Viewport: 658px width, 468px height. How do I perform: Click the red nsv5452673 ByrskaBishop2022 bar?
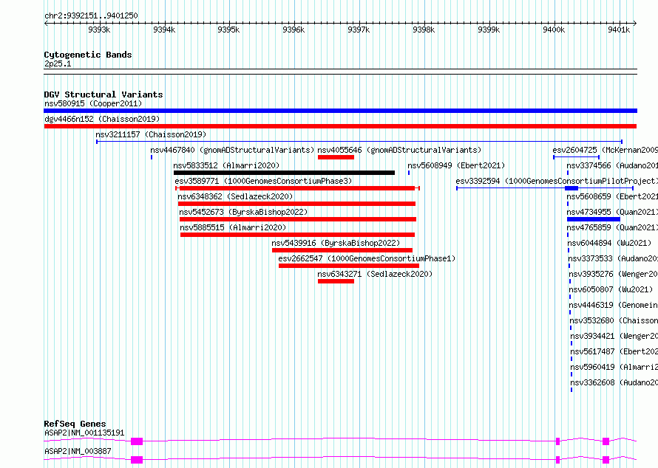pos(298,219)
